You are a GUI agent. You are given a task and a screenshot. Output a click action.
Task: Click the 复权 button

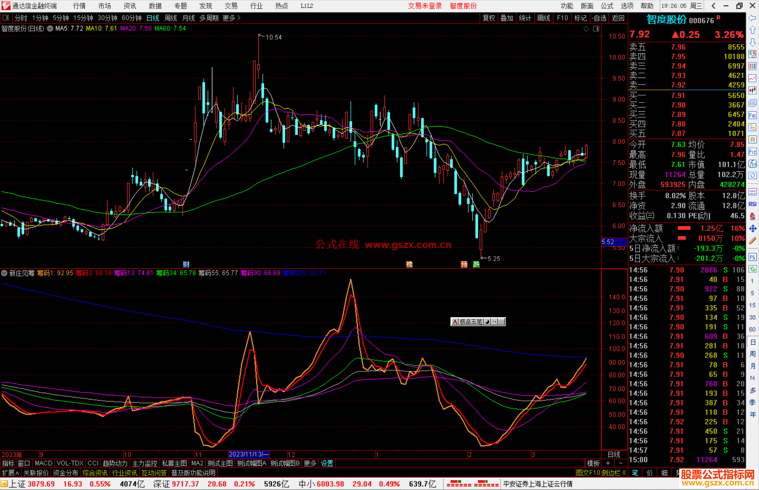tap(489, 18)
